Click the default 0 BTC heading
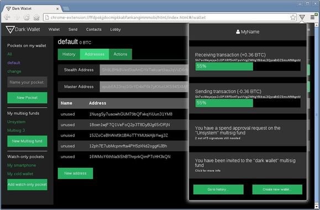 click(x=74, y=42)
